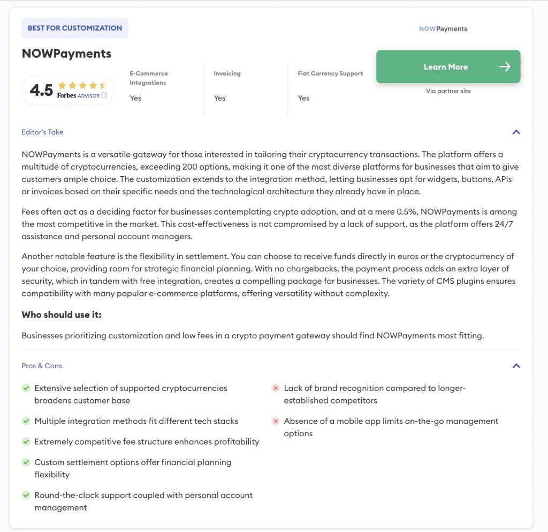The image size is (548, 532).
Task: Click the arrow icon on Learn More
Action: [x=505, y=66]
